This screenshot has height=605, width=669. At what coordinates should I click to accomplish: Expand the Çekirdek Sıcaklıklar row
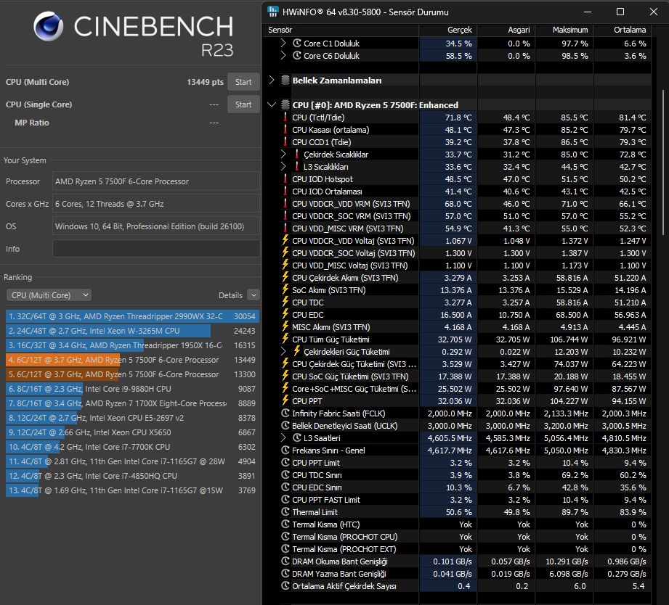283,155
